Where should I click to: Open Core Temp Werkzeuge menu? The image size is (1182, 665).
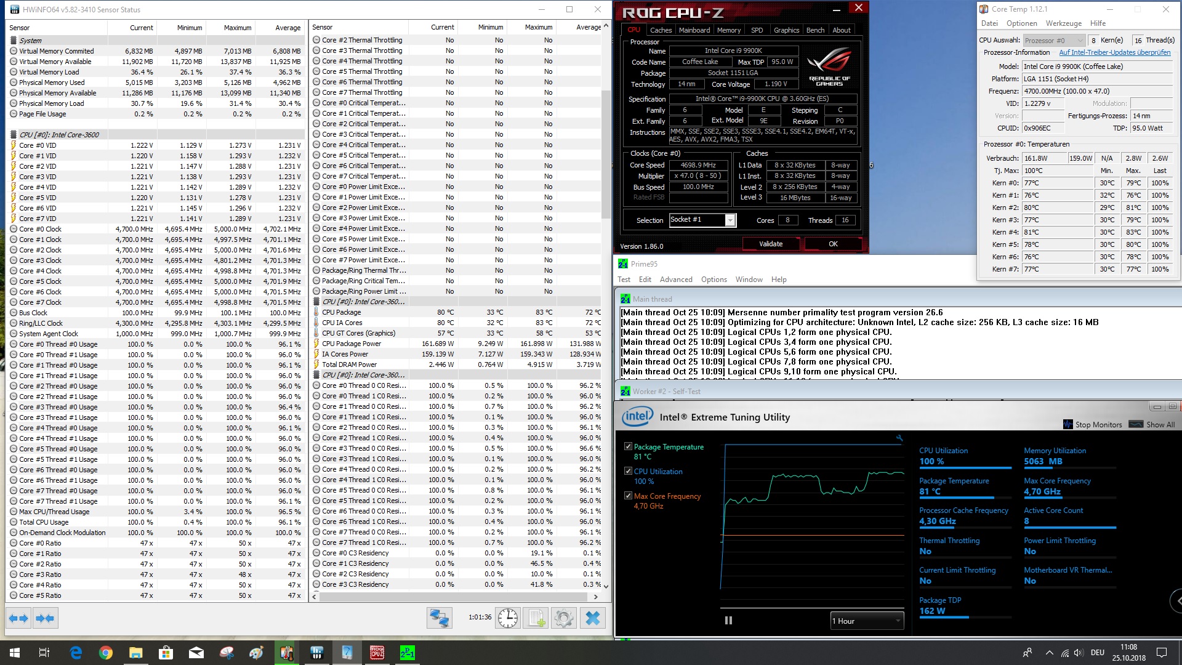tap(1064, 23)
